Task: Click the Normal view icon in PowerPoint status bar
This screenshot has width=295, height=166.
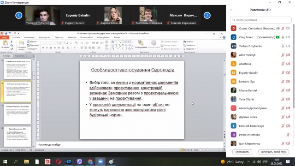Action: pos(182,150)
